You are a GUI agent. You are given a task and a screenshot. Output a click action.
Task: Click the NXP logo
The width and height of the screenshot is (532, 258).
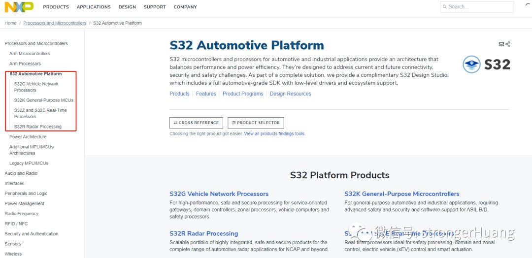click(19, 7)
